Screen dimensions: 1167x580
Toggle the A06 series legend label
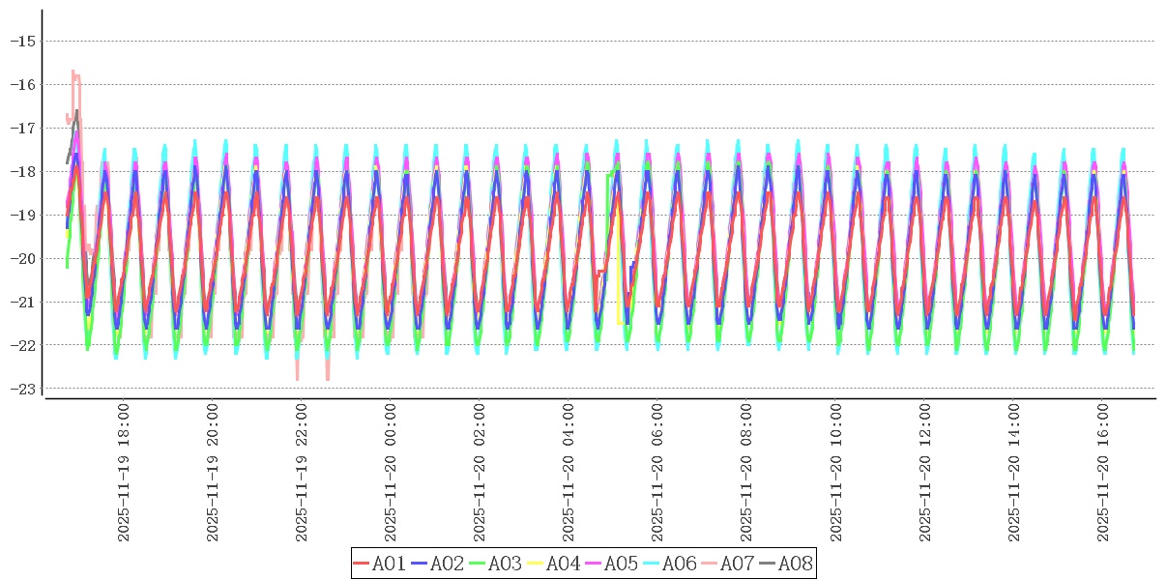click(679, 564)
